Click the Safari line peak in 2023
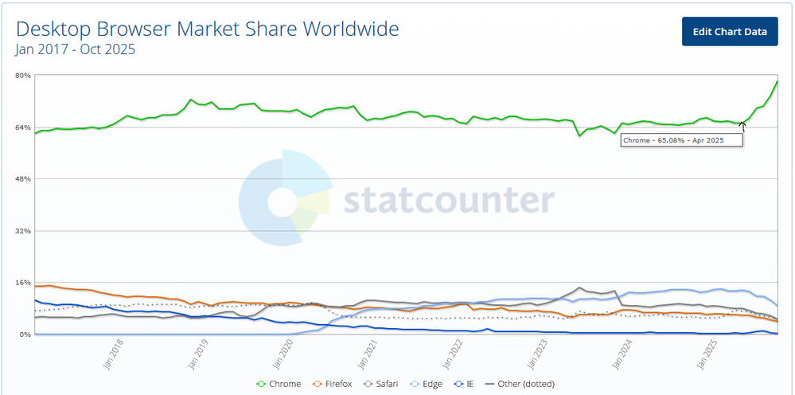The width and height of the screenshot is (795, 395). pos(579,287)
